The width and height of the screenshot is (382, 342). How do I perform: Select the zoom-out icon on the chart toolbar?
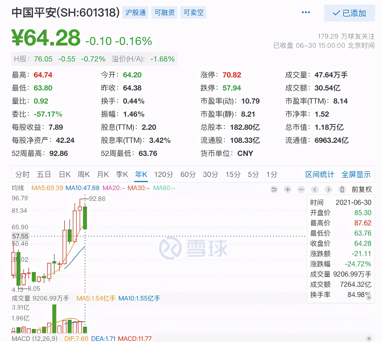tap(301, 189)
